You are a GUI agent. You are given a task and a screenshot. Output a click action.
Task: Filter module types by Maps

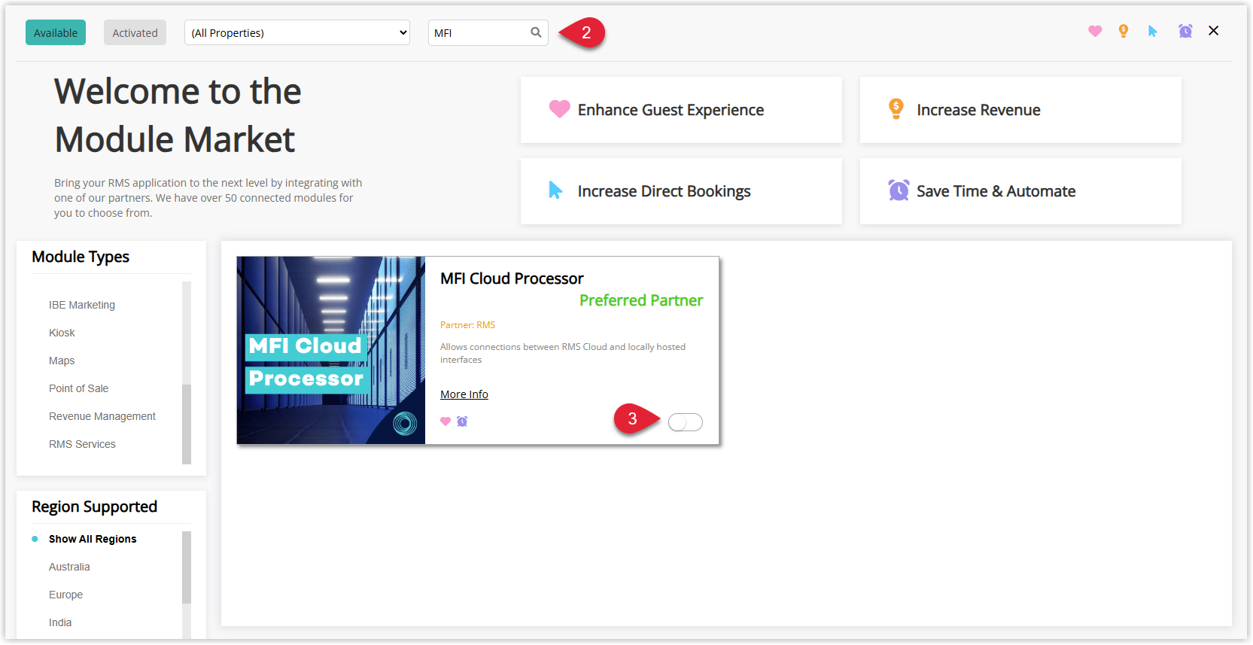[x=62, y=361]
